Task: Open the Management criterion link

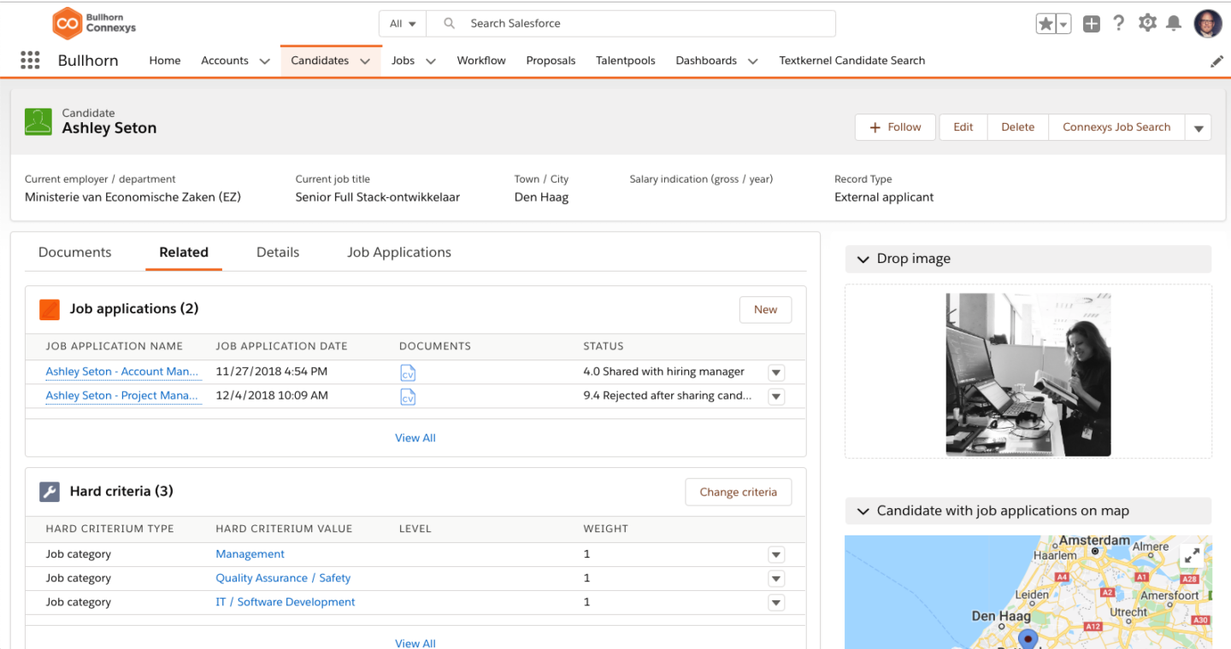Action: tap(250, 555)
